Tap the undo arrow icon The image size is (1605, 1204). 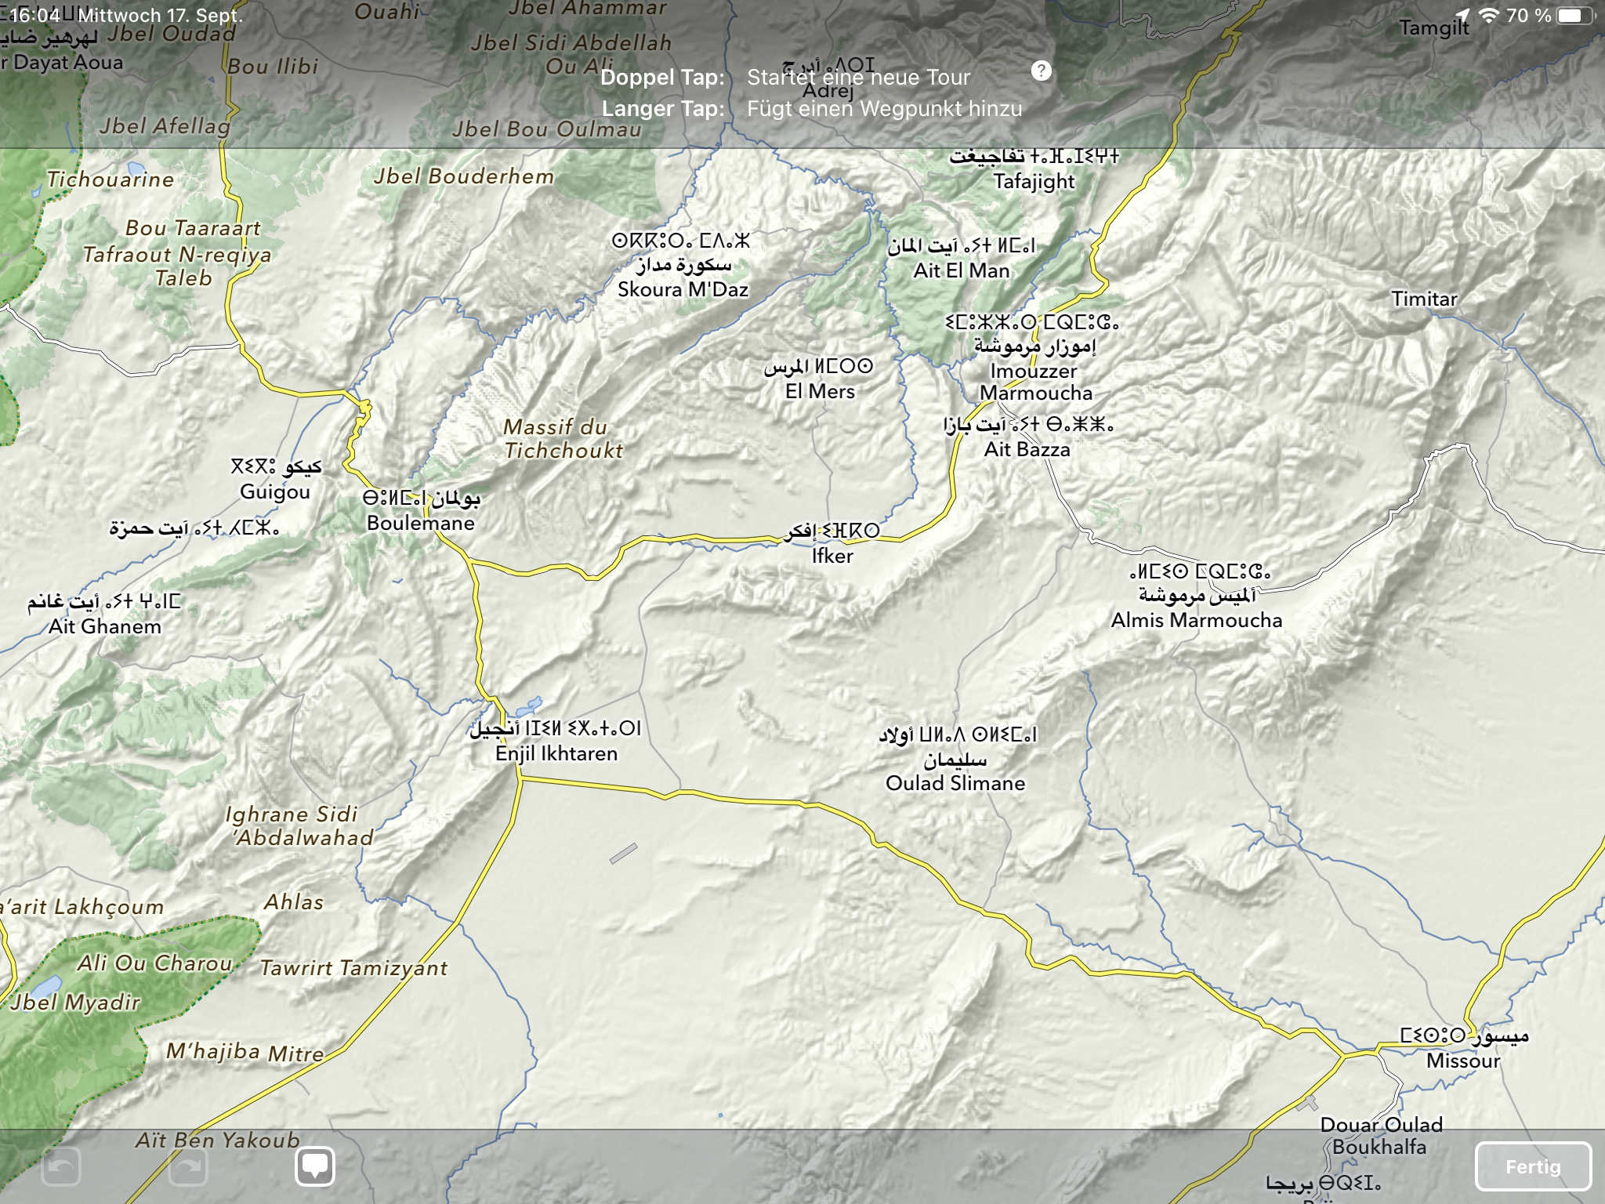point(61,1167)
